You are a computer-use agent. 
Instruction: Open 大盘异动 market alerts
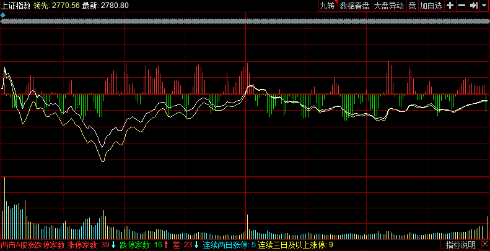pyautogui.click(x=388, y=6)
